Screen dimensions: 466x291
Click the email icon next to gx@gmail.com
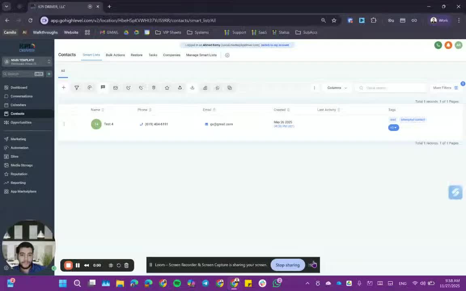pyautogui.click(x=207, y=124)
